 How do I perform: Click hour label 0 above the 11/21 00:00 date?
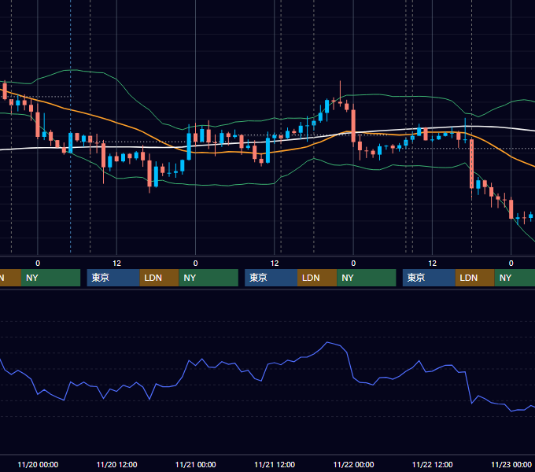pos(195,264)
